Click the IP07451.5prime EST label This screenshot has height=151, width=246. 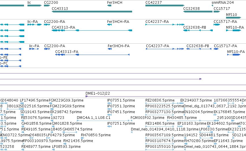pos(121,112)
